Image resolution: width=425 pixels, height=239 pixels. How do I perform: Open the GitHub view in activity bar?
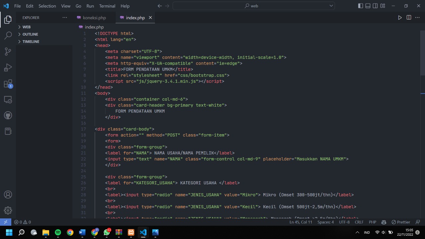click(8, 115)
